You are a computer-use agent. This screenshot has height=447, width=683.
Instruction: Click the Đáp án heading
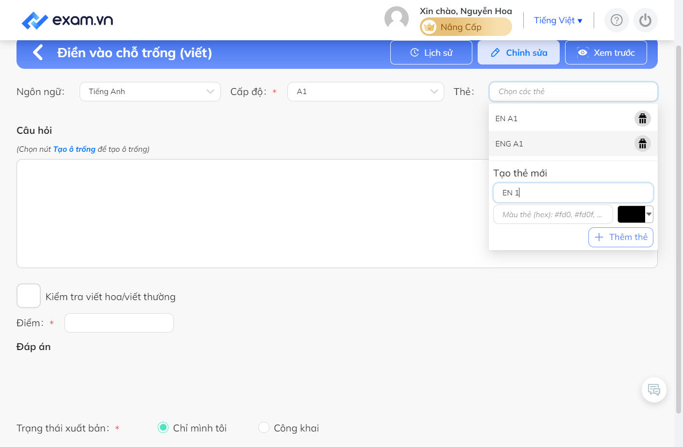33,347
